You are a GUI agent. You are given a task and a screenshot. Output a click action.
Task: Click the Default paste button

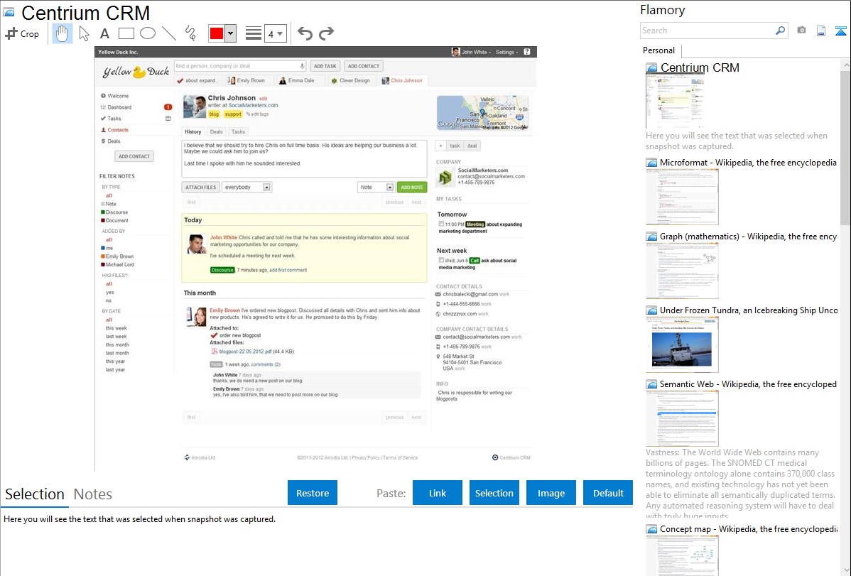(608, 493)
